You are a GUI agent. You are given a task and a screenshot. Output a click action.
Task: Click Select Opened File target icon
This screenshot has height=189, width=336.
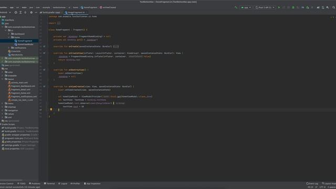(16, 13)
